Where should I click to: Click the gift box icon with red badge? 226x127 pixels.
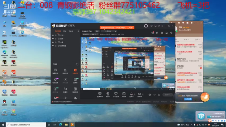point(153,33)
